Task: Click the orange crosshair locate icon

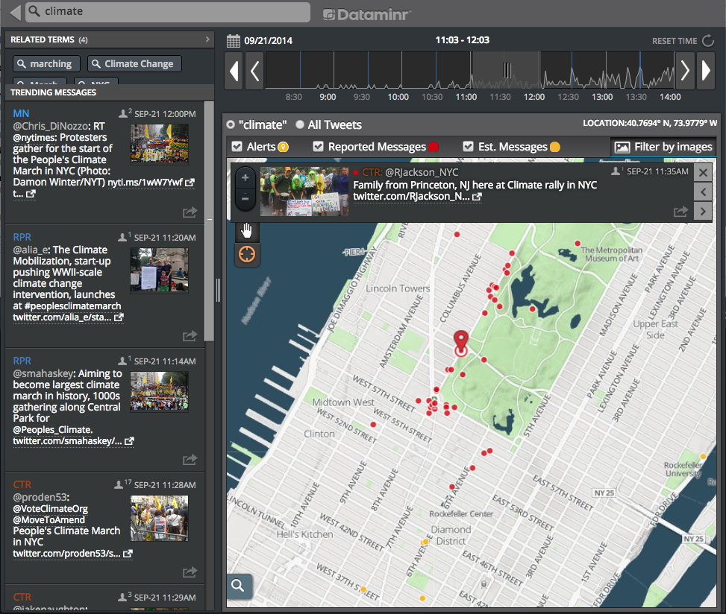Action: click(x=247, y=255)
